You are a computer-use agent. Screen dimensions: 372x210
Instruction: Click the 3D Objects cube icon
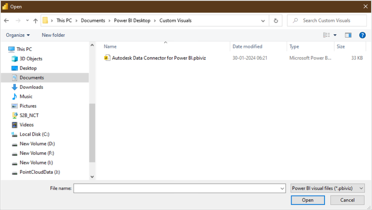(x=15, y=59)
